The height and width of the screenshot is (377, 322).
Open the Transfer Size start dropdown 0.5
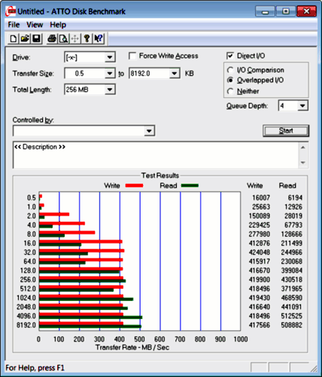pos(110,73)
